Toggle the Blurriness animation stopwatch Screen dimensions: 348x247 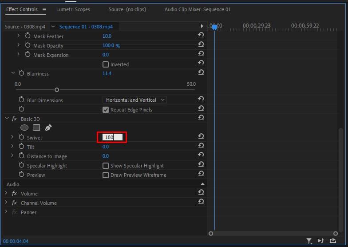point(22,73)
